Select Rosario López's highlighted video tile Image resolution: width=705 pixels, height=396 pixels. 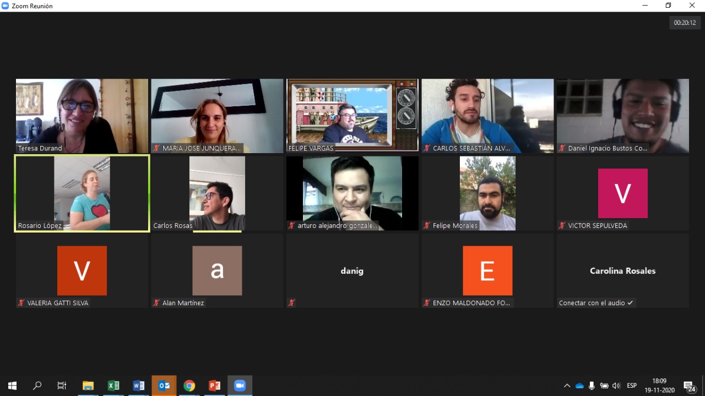pos(82,193)
